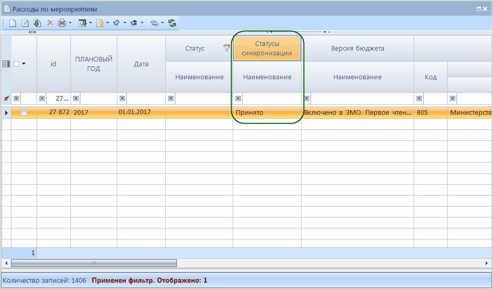Viewport: 493px width, 289px height.
Task: Click the delete record orange X icon
Action: pos(50,23)
